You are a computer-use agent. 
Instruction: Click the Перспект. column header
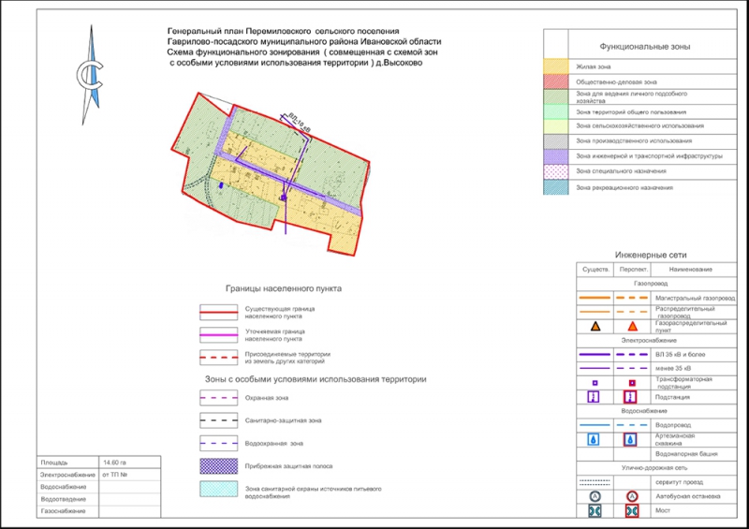[x=634, y=270]
